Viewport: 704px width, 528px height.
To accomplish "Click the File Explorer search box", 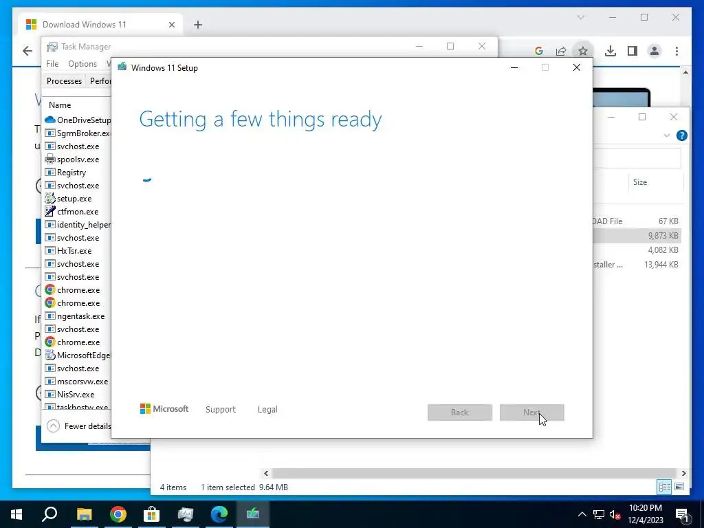I will click(x=637, y=158).
